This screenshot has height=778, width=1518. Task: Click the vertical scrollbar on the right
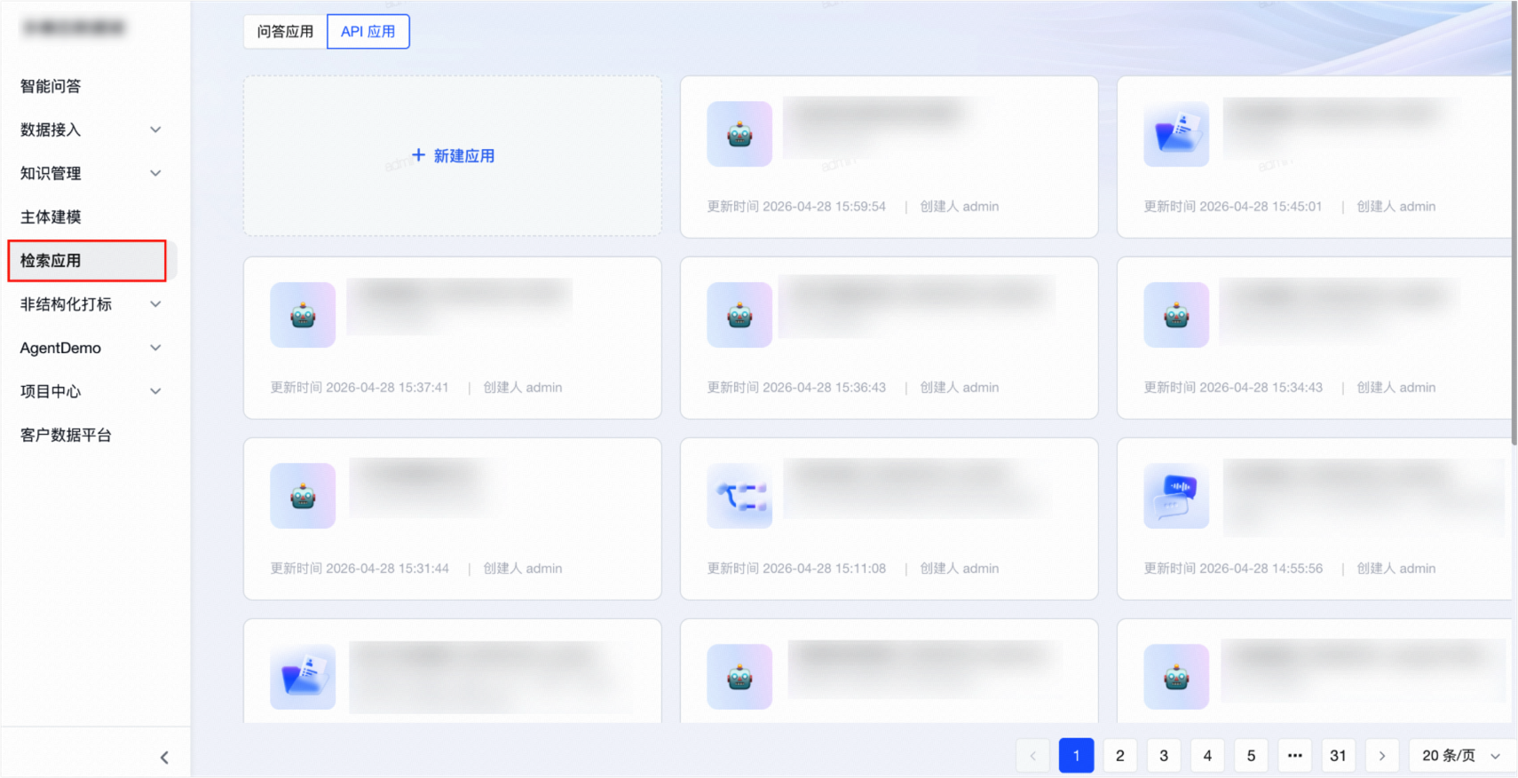point(1514,222)
